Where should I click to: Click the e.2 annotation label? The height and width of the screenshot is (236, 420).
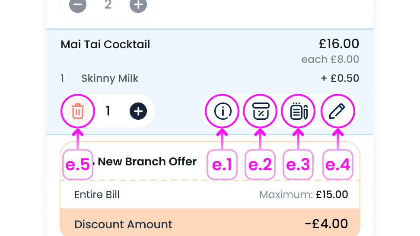260,165
